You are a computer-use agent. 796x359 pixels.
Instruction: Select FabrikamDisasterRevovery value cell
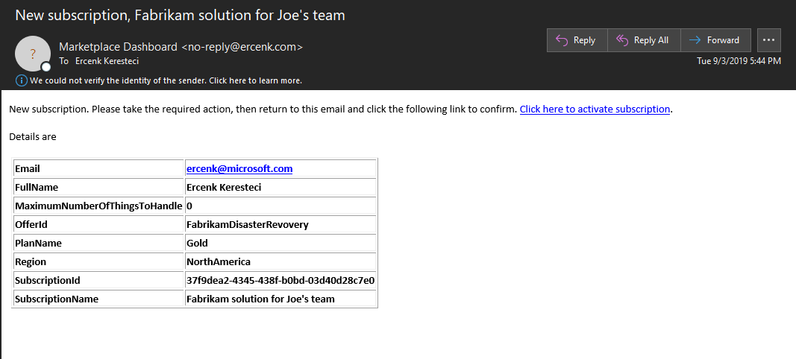[x=281, y=224]
